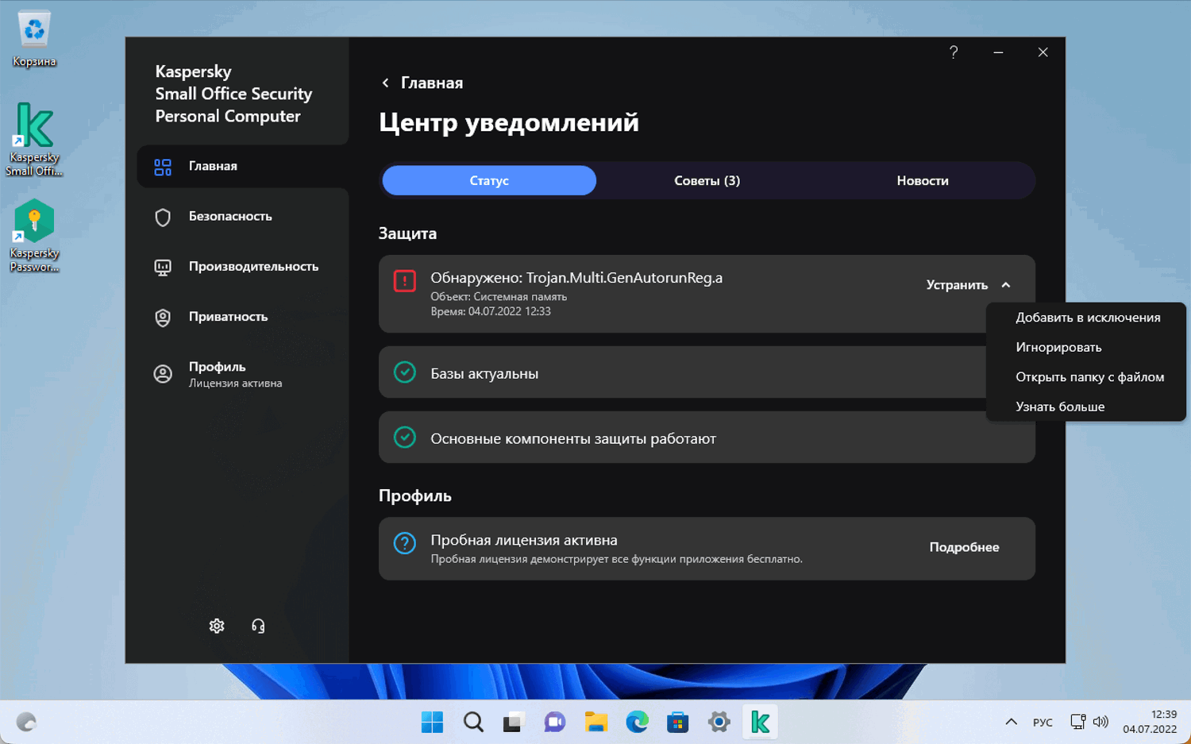This screenshot has height=744, width=1191.
Task: Collapse the Устранить dropdown chevron
Action: pos(1006,285)
